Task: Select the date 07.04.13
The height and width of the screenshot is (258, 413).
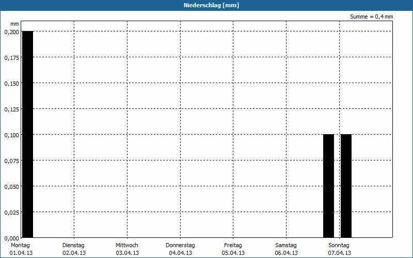Action: pos(339,253)
